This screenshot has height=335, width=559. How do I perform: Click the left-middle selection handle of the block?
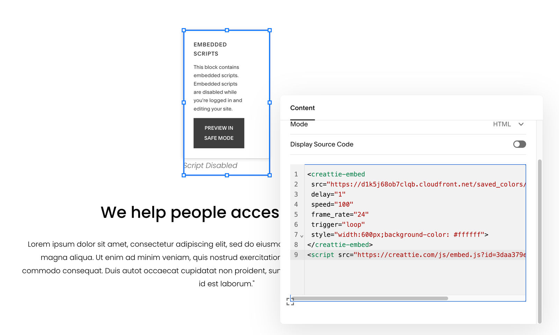pyautogui.click(x=184, y=102)
